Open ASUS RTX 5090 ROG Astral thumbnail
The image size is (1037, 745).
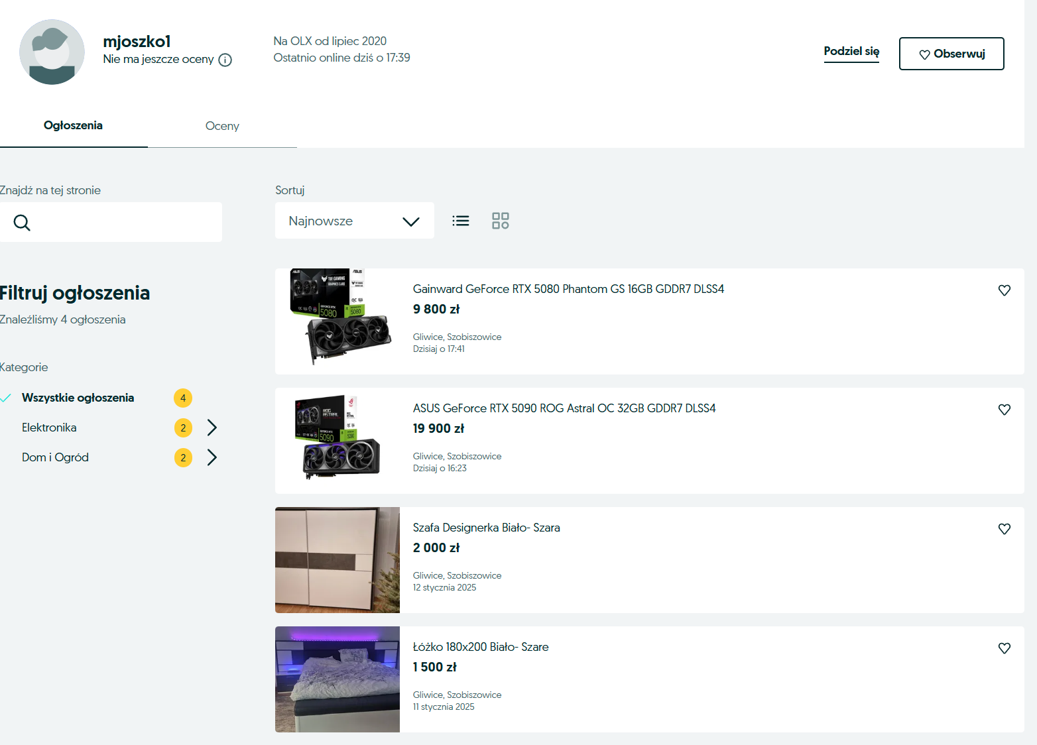[x=337, y=440]
